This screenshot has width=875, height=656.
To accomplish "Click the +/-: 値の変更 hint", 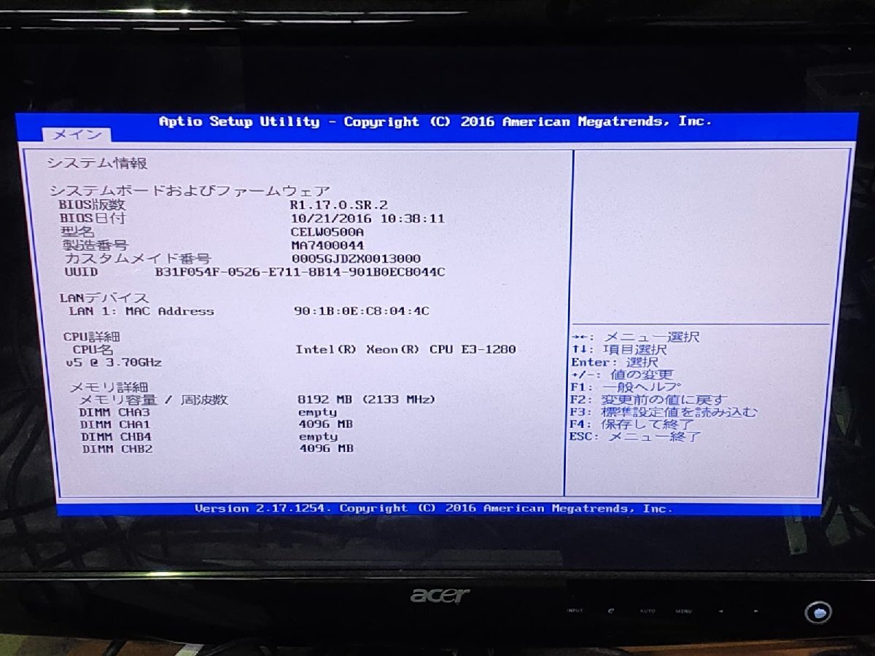I will 622,375.
